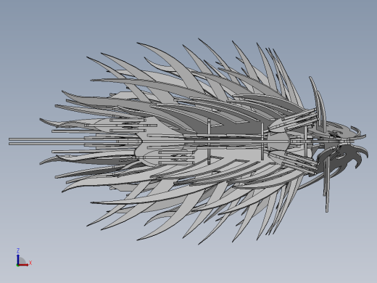Click the red X axis of the triad
The width and height of the screenshot is (377, 283).
coord(23,265)
